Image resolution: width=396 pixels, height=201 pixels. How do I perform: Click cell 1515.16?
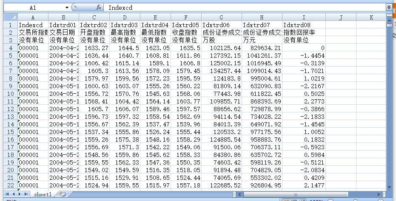click(94, 178)
